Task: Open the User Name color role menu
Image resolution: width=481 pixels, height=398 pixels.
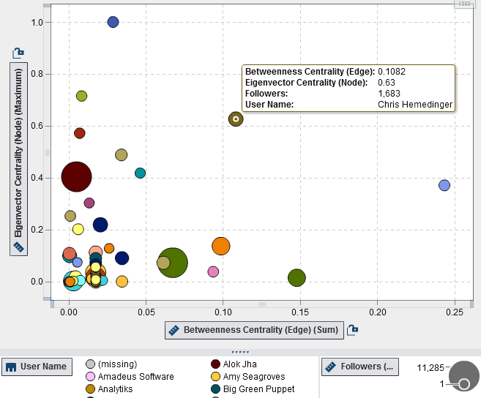Action: (37, 367)
